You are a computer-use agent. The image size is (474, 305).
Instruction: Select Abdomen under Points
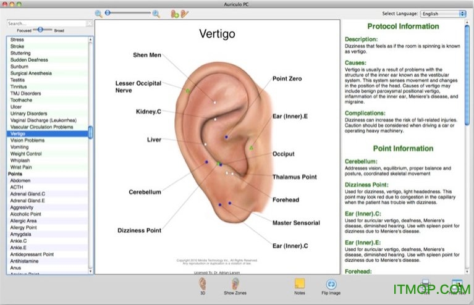[x=48, y=180]
